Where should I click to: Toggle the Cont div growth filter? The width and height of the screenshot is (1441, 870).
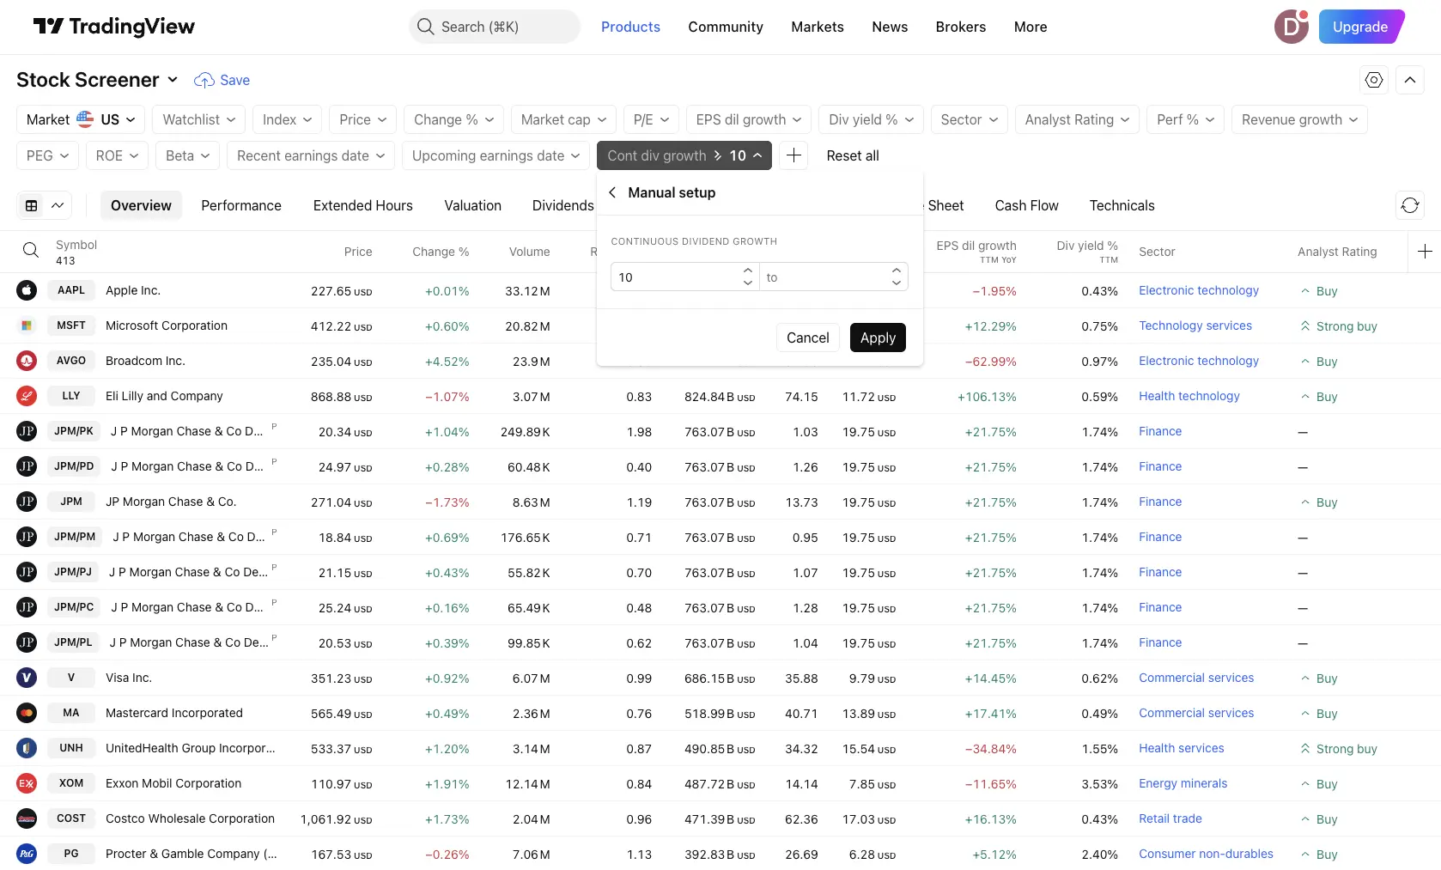tap(684, 155)
